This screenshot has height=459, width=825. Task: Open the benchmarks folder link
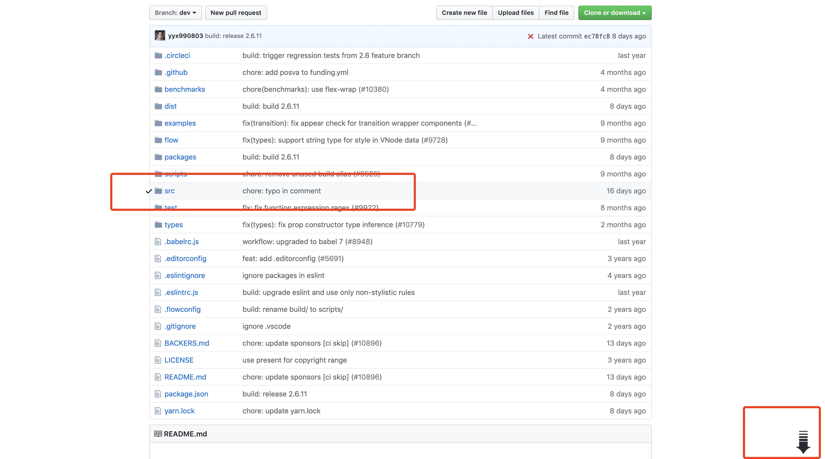pyautogui.click(x=184, y=89)
